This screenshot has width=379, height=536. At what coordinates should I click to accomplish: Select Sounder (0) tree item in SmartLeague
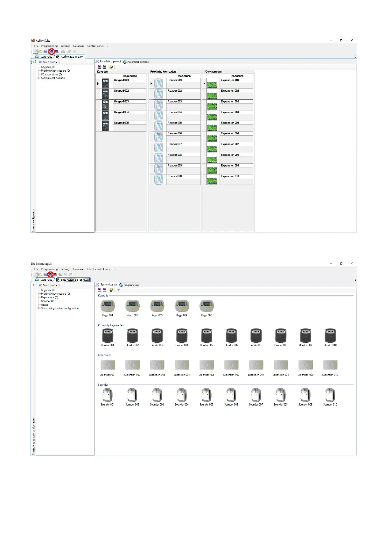pos(47,301)
